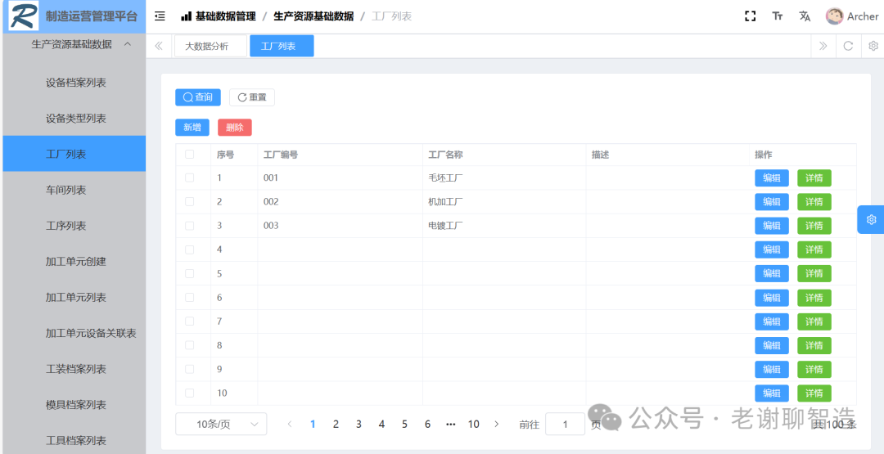Collapse the 生产资源基础数据 menu group
Viewport: 884px width, 454px height.
point(74,44)
